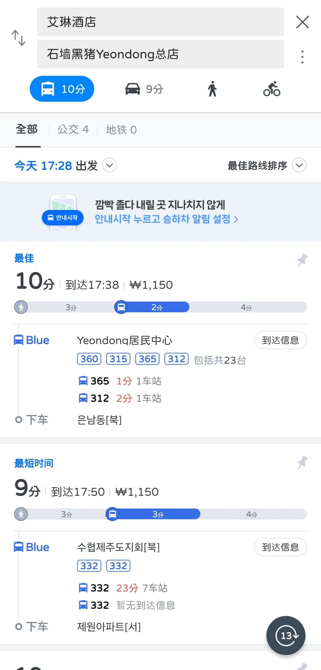Select the bus transit mode 10分
The width and height of the screenshot is (321, 670).
pos(62,89)
